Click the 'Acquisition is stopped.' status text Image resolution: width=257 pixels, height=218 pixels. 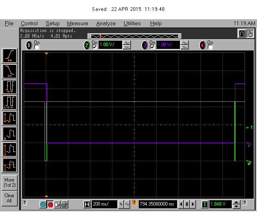pyautogui.click(x=48, y=30)
